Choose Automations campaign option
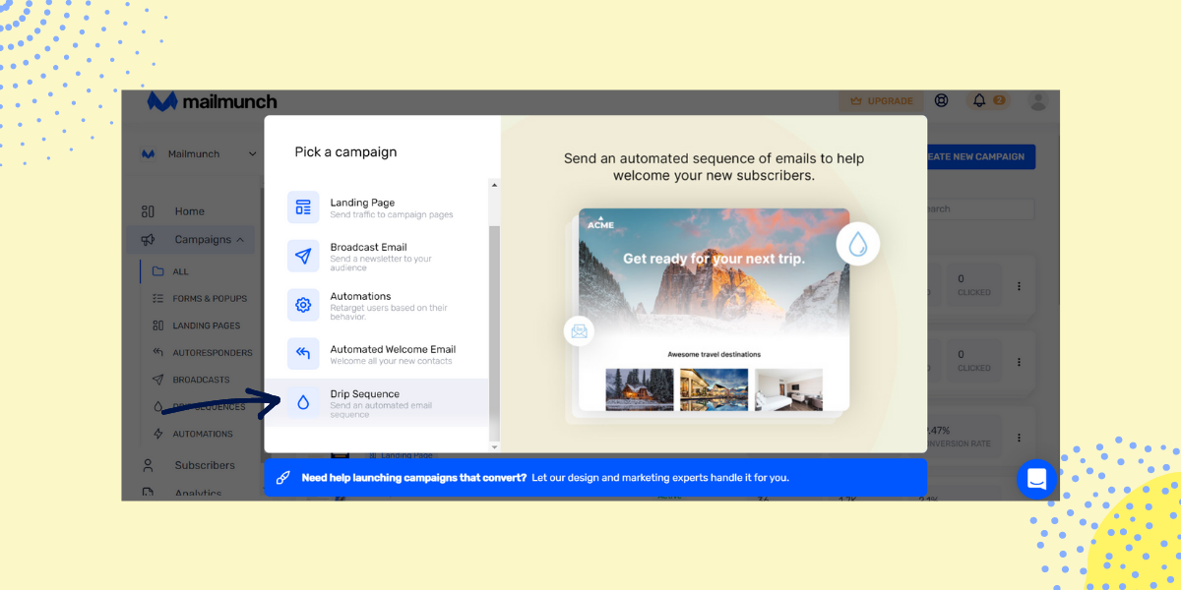This screenshot has height=590, width=1181. (376, 305)
